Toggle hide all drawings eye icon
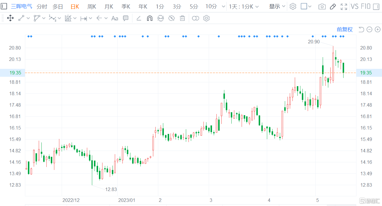 pos(171,18)
